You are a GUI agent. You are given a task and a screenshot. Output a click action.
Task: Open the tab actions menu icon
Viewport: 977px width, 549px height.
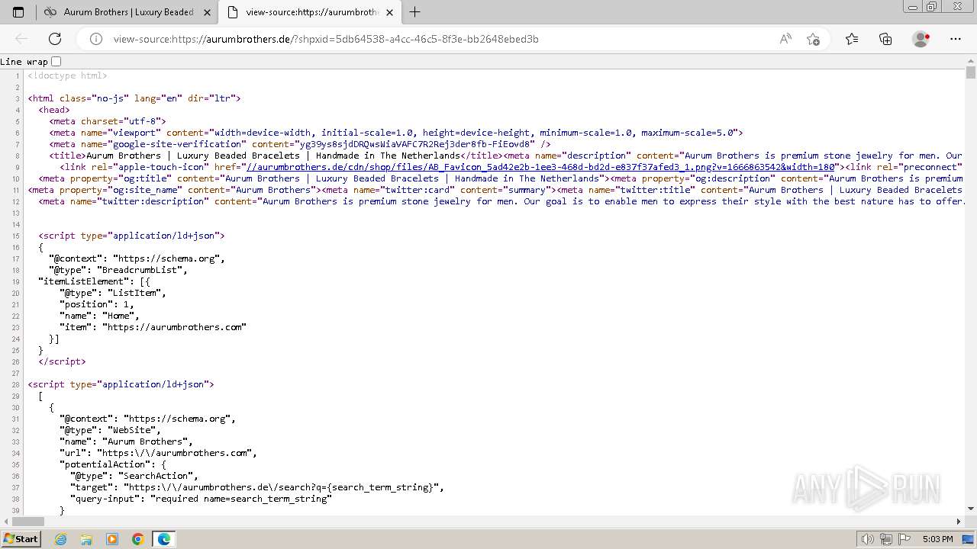pos(18,12)
